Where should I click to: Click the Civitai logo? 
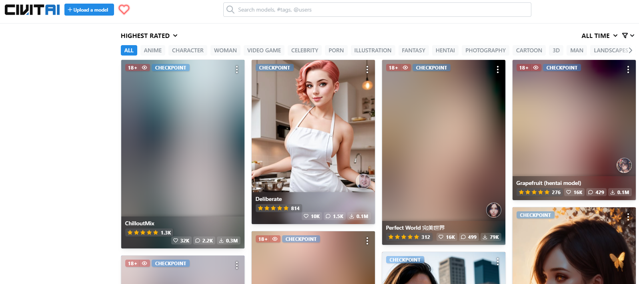coord(32,10)
